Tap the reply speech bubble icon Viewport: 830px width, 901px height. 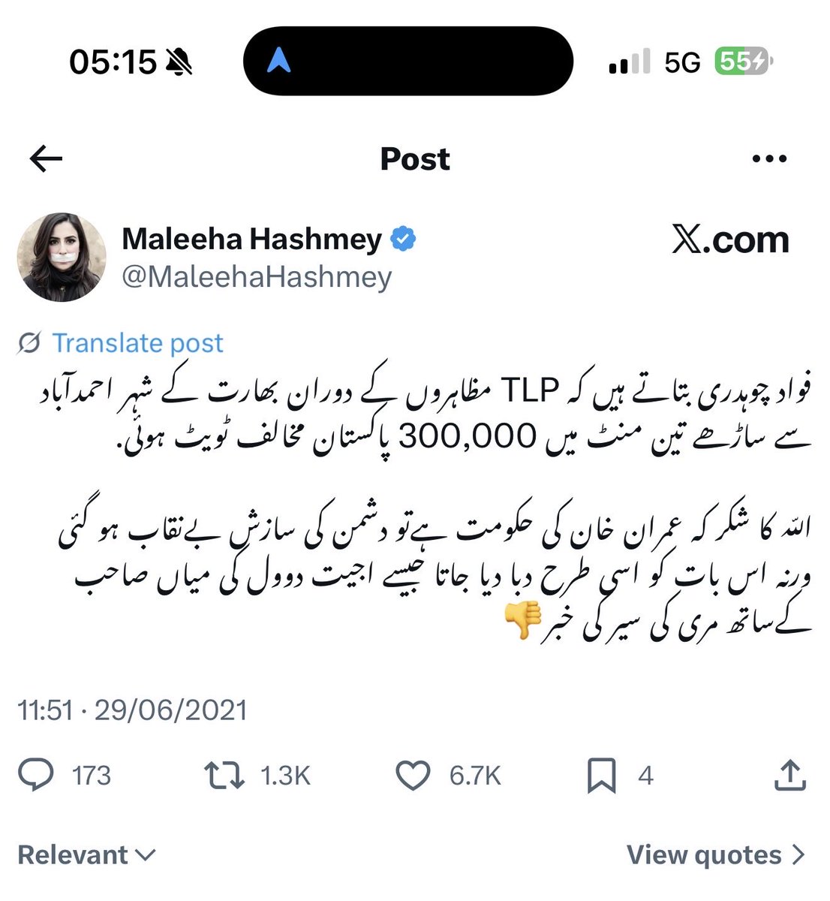pyautogui.click(x=35, y=775)
